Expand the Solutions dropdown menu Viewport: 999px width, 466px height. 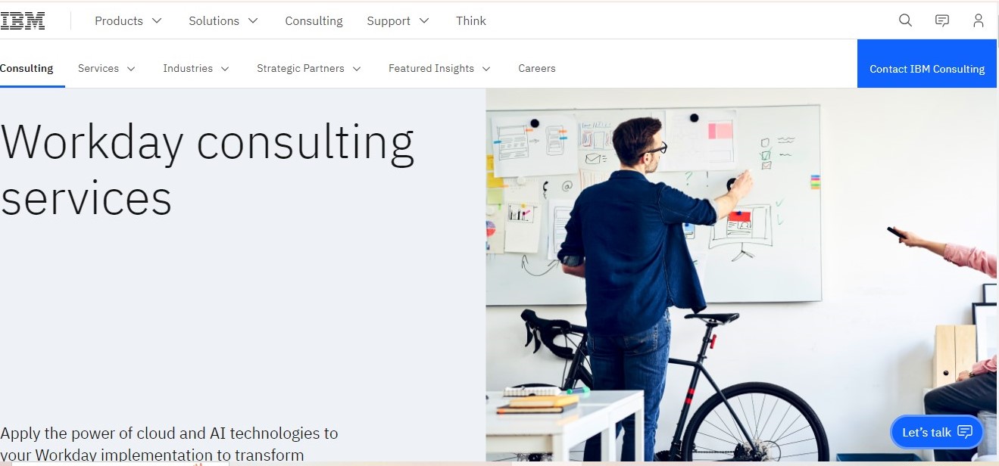tap(223, 21)
